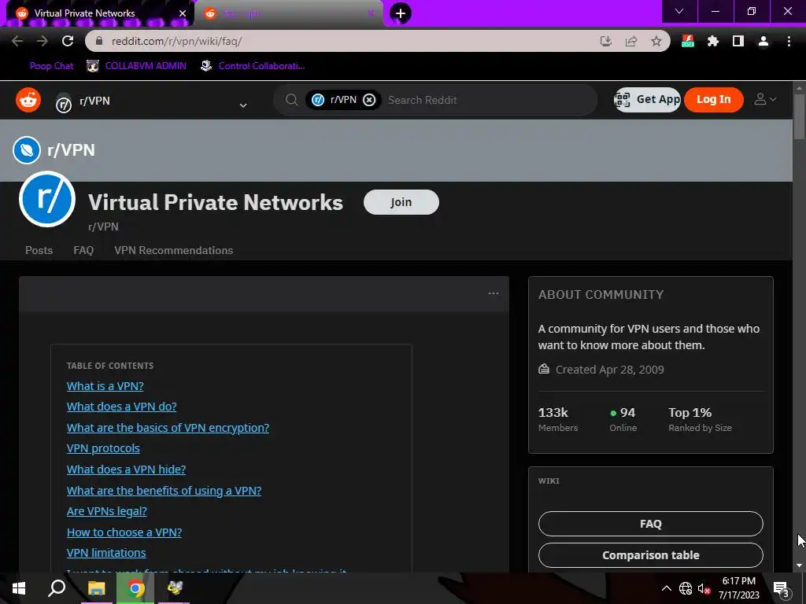Open File Explorer from the taskbar
Image resolution: width=806 pixels, height=604 pixels.
pyautogui.click(x=96, y=588)
